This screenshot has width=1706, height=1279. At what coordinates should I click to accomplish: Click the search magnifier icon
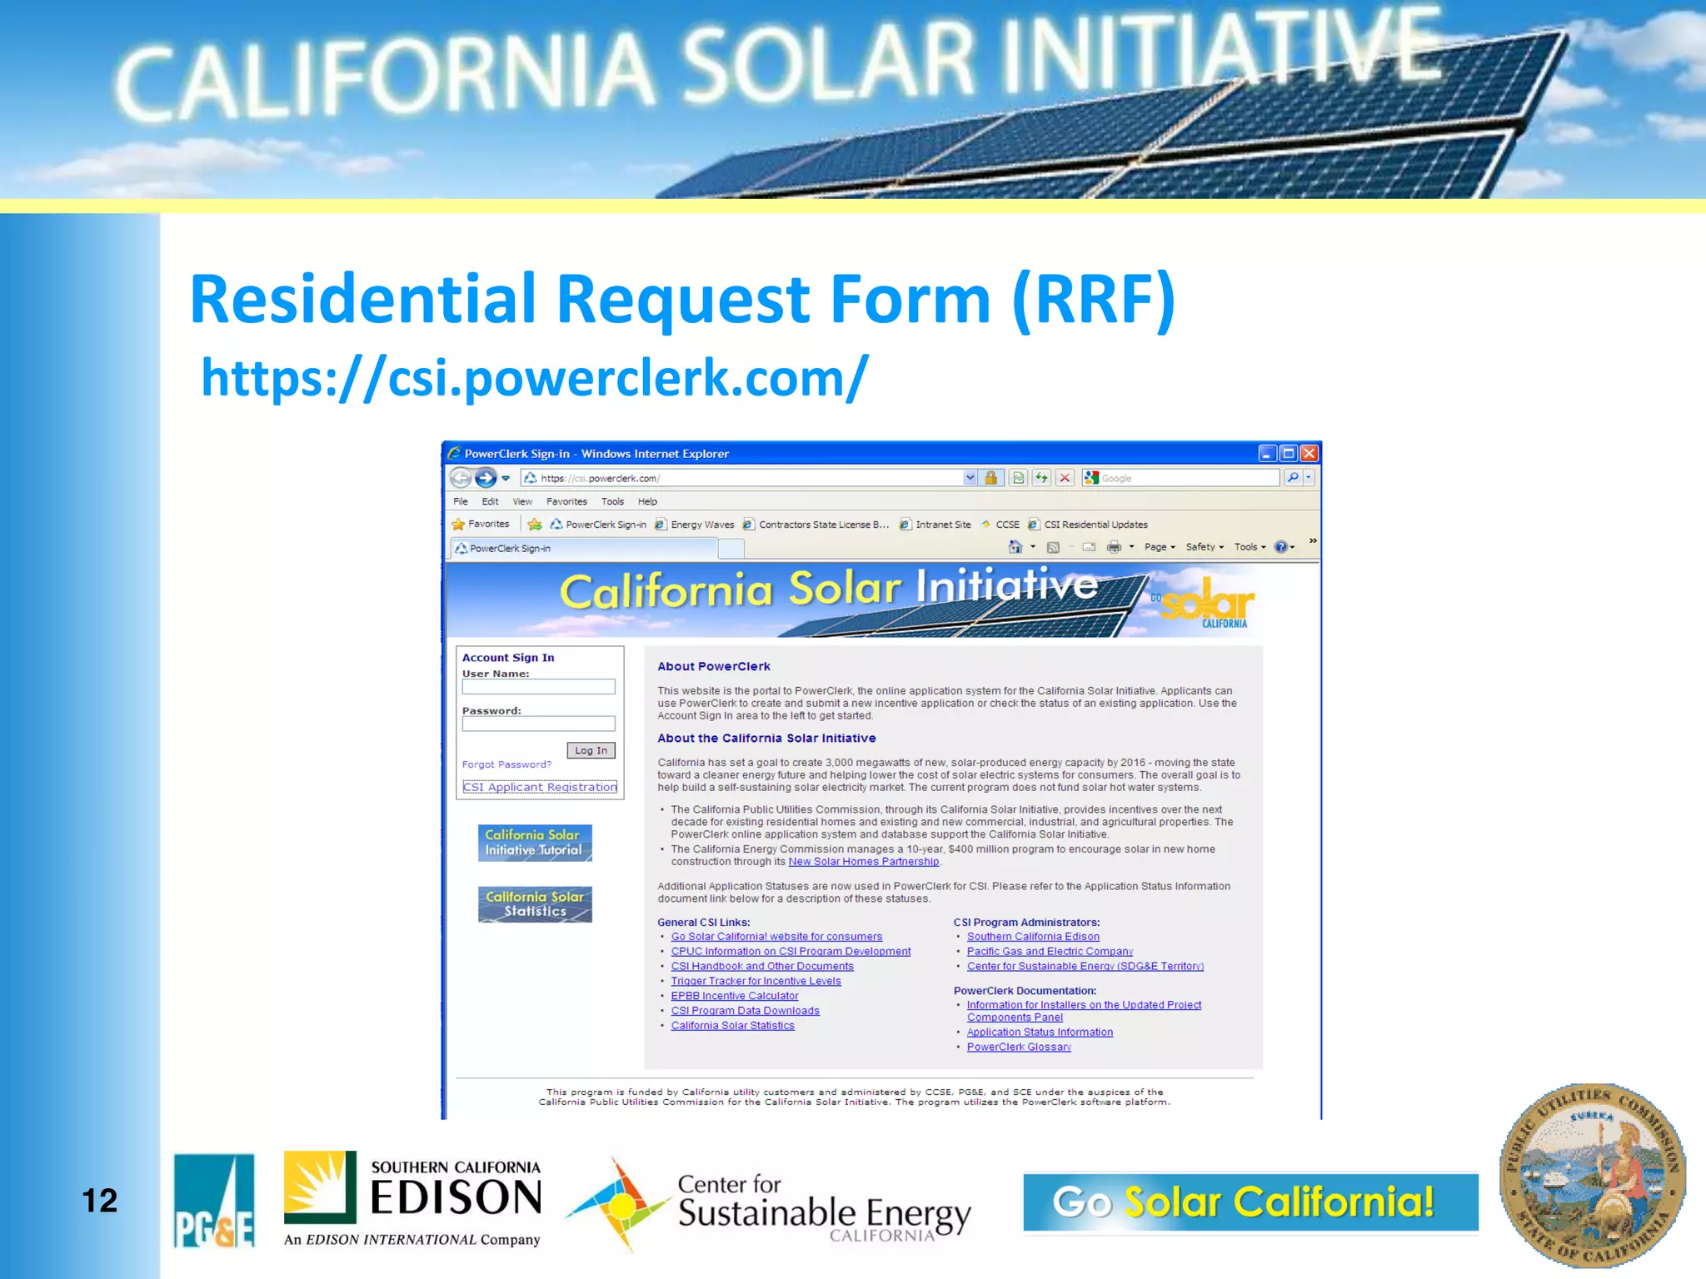click(1292, 478)
